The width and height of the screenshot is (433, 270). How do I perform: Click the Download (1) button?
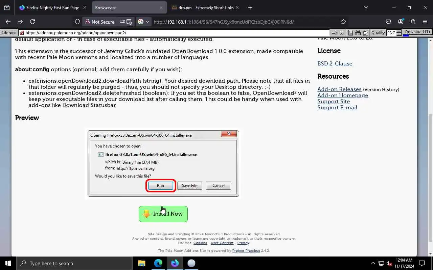pyautogui.click(x=417, y=32)
